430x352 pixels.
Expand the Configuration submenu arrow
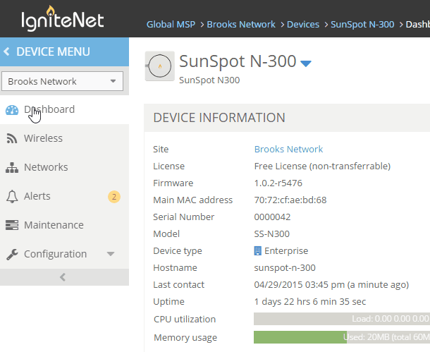point(111,254)
